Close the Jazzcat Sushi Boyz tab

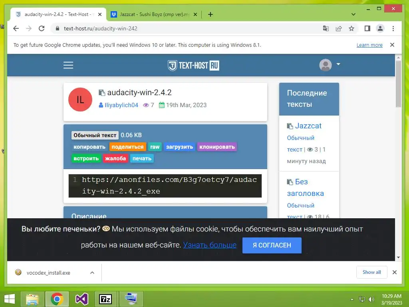click(x=195, y=14)
